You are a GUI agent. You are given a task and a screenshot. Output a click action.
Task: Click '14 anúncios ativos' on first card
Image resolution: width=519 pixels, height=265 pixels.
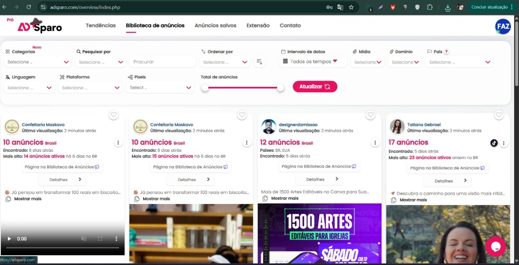click(44, 156)
